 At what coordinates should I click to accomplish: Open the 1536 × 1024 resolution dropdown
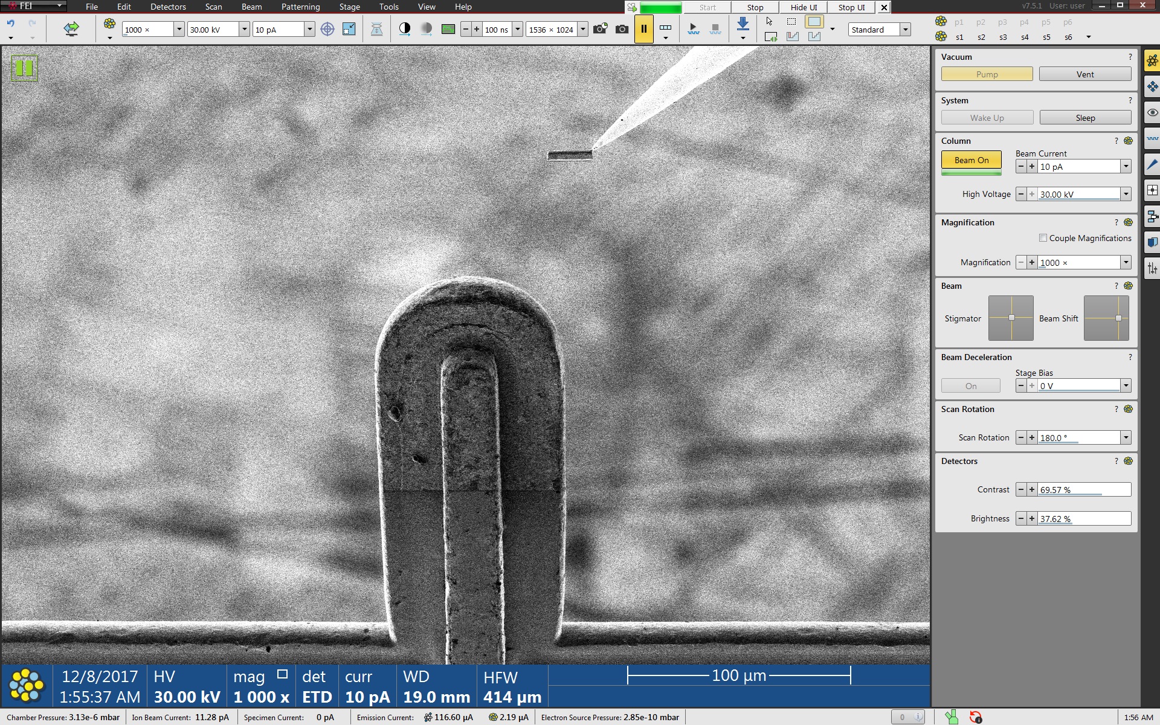[x=582, y=30]
